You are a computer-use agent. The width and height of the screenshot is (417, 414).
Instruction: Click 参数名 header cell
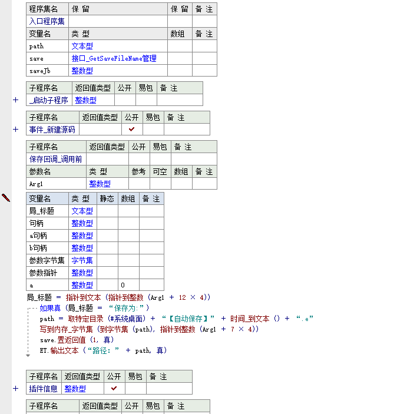(56, 171)
